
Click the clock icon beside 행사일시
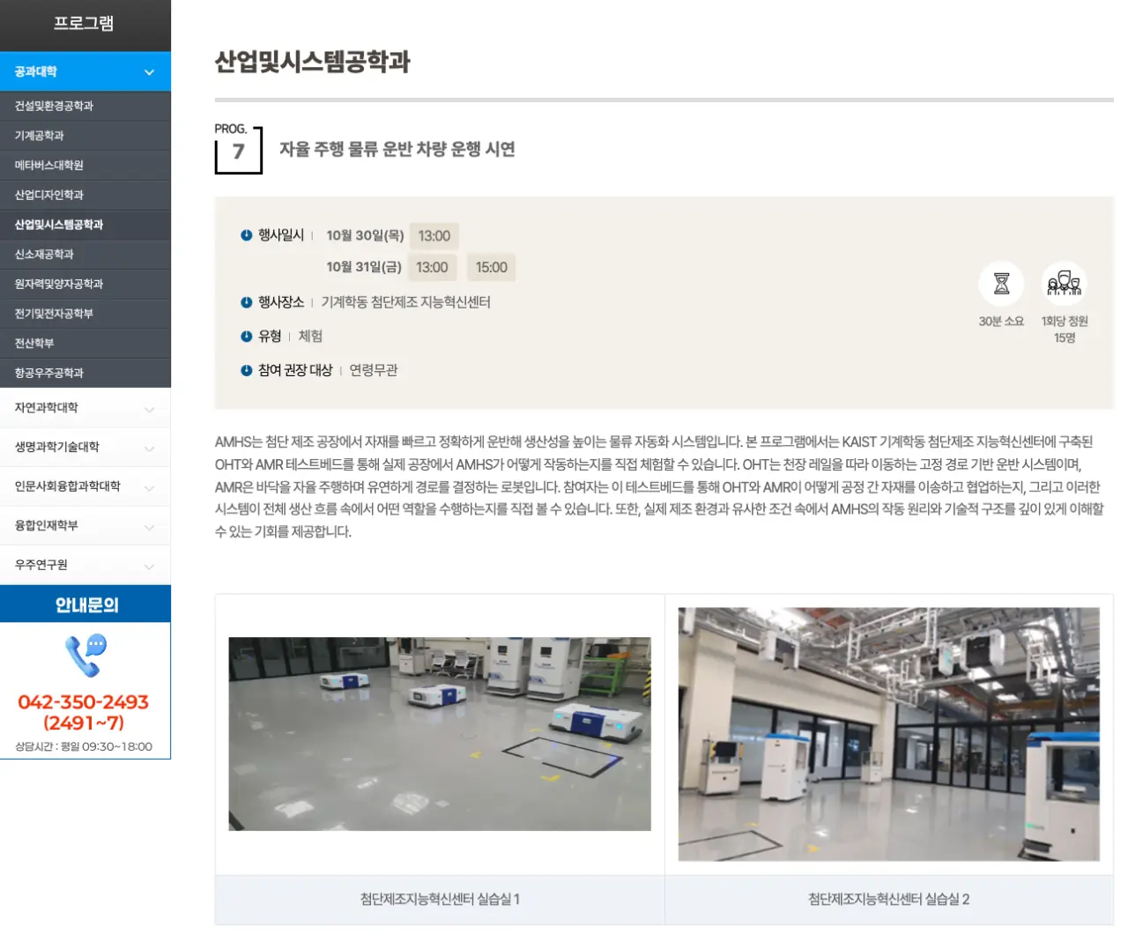pyautogui.click(x=247, y=235)
